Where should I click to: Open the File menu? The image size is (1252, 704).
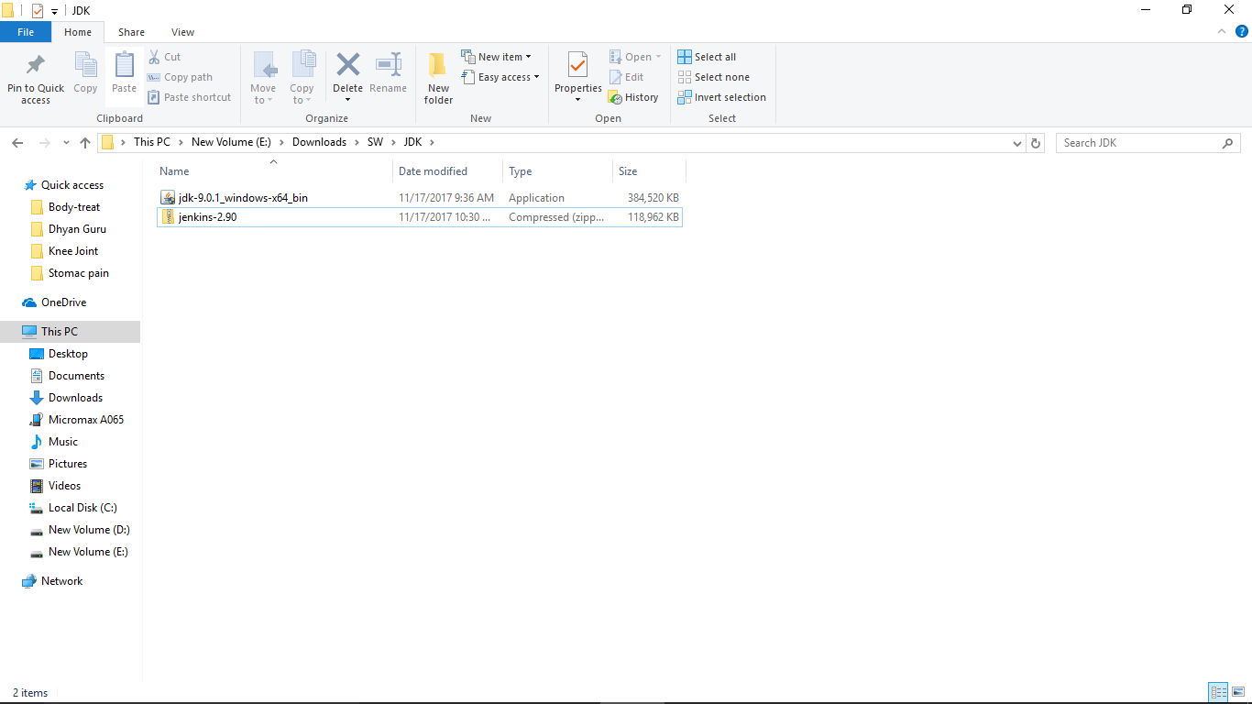26,31
